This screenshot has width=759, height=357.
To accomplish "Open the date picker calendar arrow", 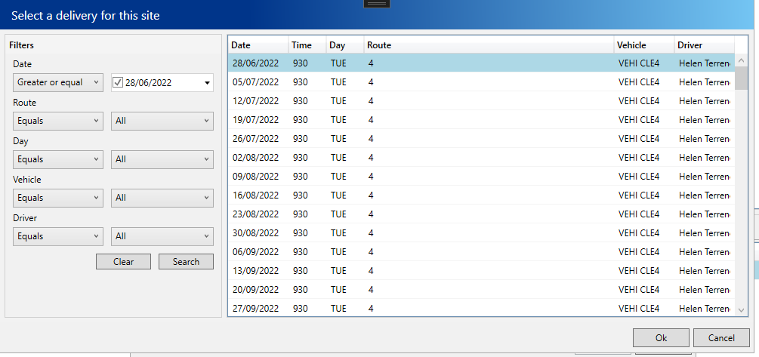I will [207, 83].
